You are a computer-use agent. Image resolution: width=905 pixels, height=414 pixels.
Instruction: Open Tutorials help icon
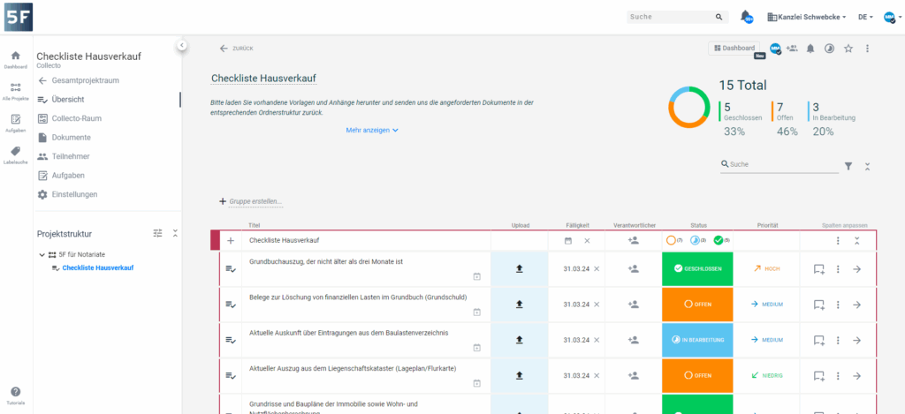(15, 393)
